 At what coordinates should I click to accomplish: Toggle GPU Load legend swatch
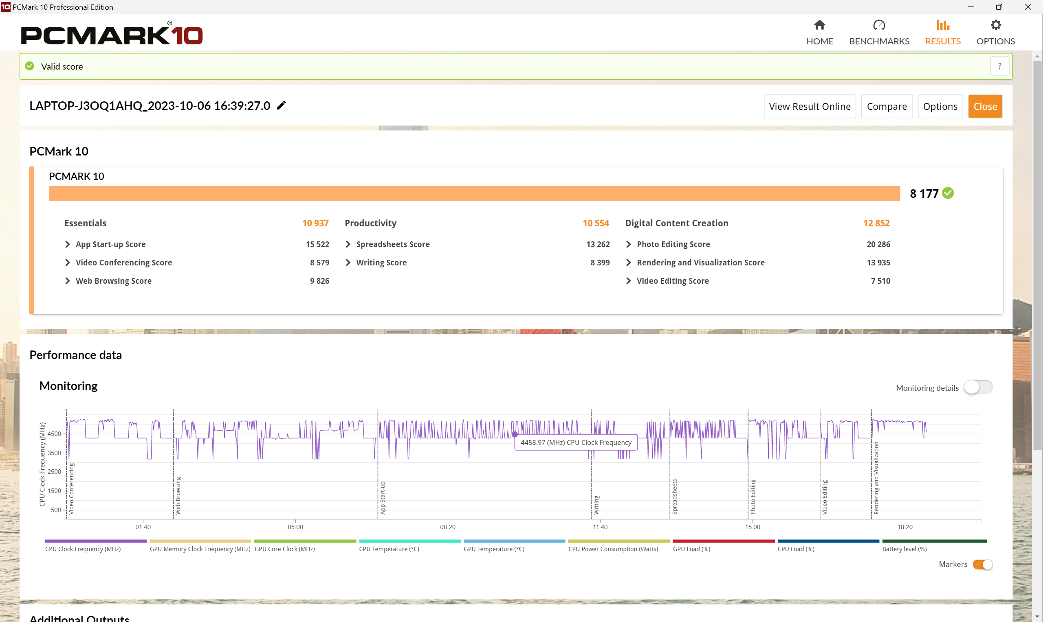pos(724,541)
